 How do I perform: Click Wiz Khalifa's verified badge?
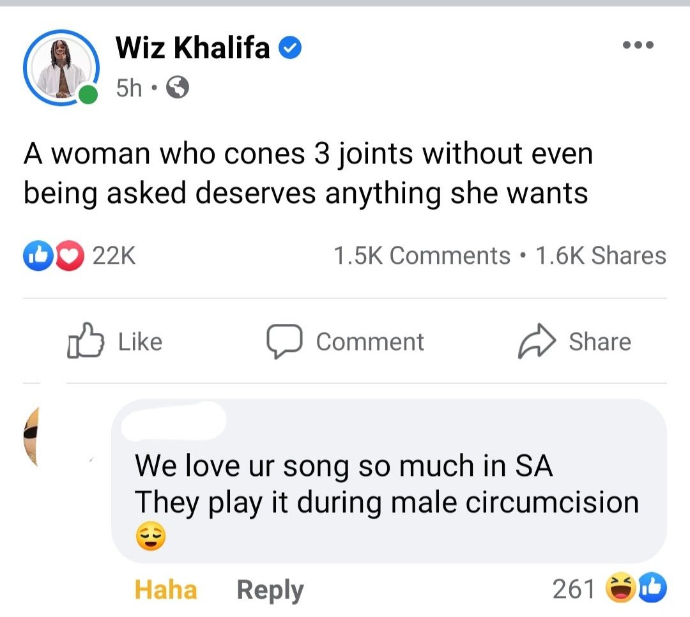(x=291, y=46)
